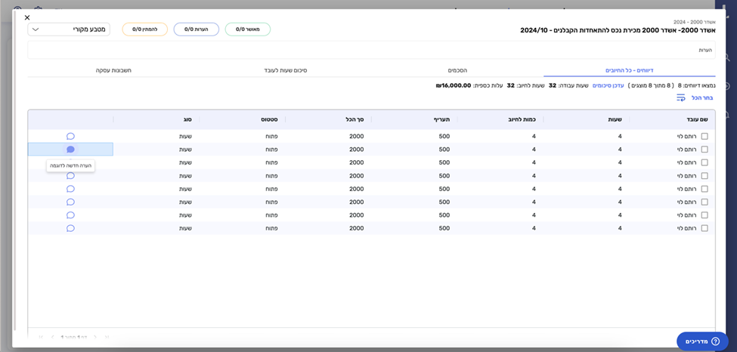Open the מדריכים guides button
Viewport: 737px width, 352px height.
click(702, 341)
